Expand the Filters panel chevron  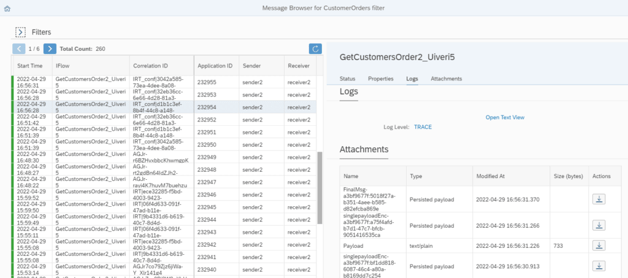coord(20,32)
